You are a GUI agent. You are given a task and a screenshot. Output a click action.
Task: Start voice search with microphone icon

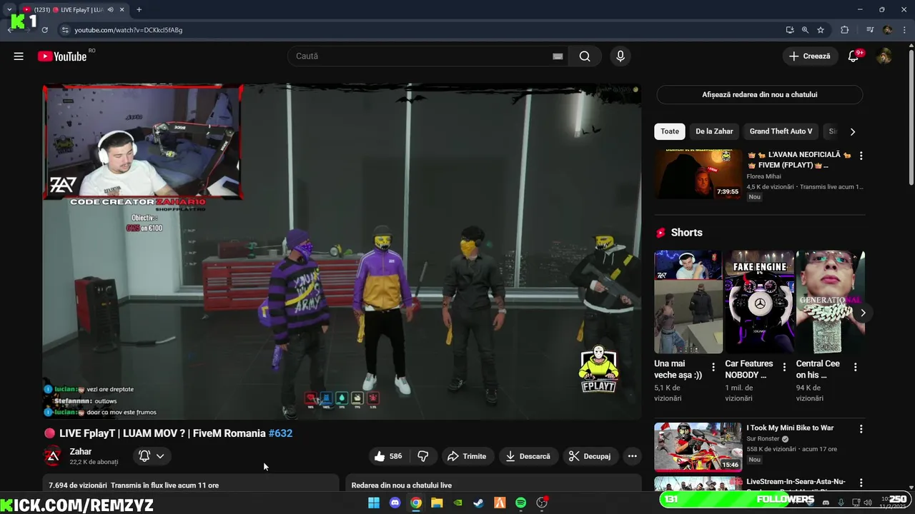pos(620,56)
